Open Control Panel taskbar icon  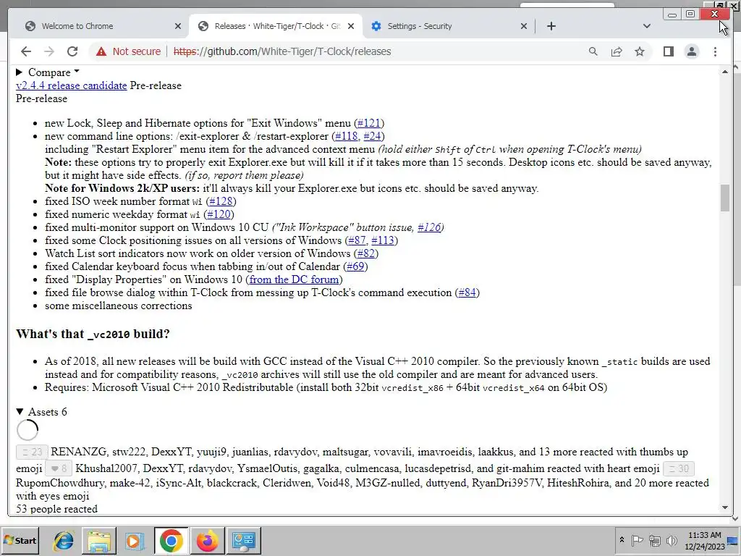tap(243, 540)
